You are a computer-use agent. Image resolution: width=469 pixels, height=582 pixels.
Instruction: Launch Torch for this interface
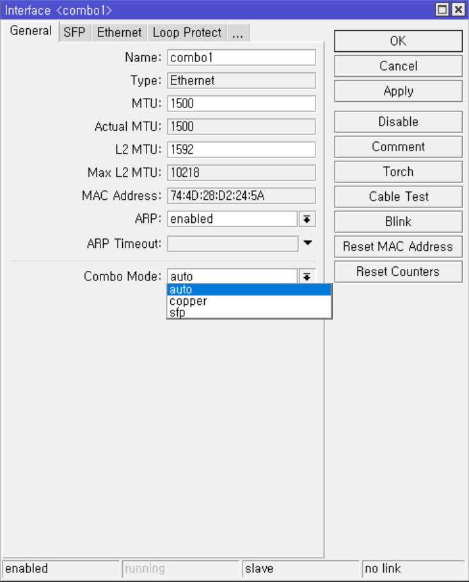pyautogui.click(x=398, y=172)
